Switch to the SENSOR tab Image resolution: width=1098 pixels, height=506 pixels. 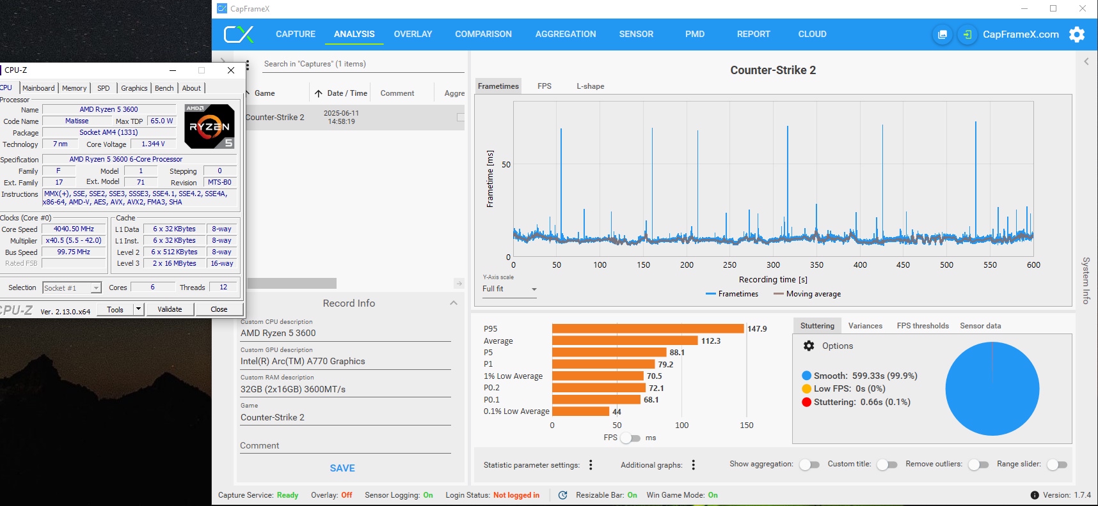coord(636,34)
